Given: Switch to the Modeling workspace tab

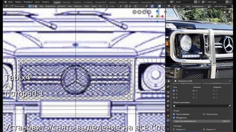Looking at the screenshot, I should click(66, 3).
